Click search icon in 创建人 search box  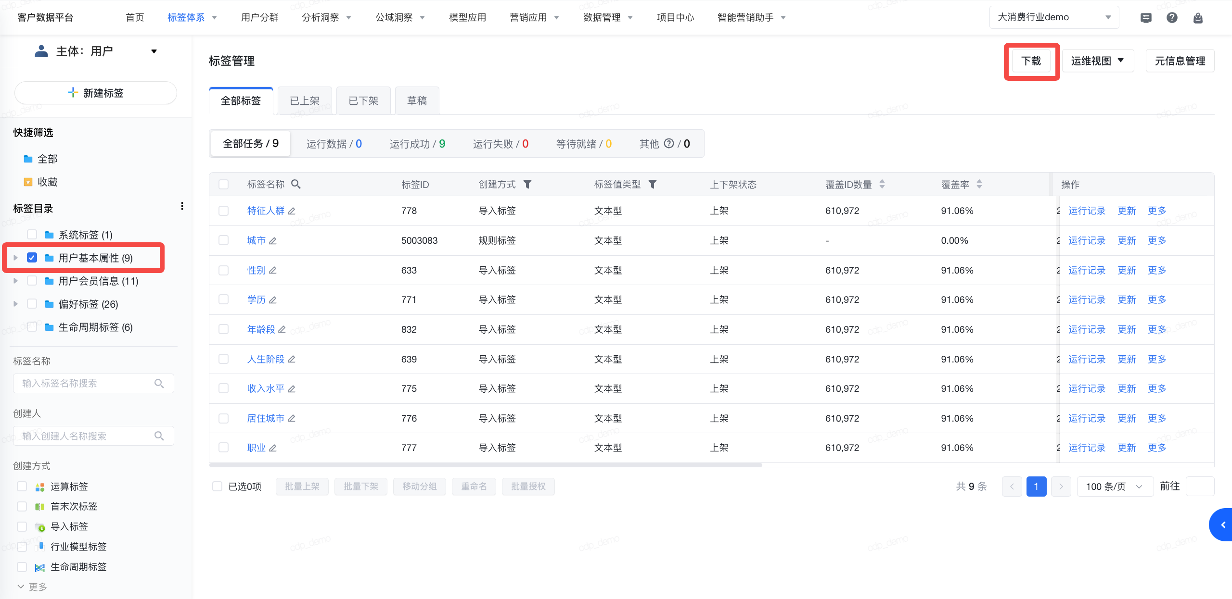point(159,436)
